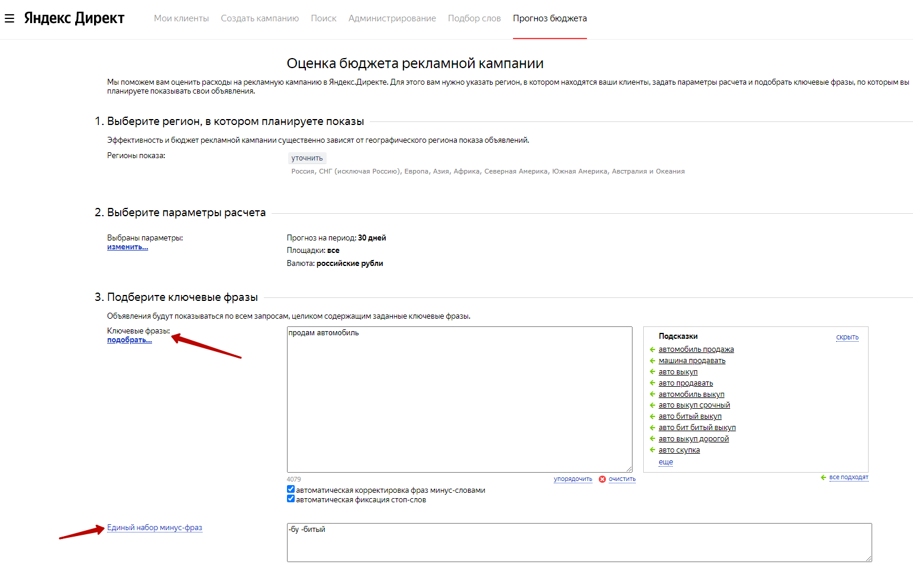Open region selector with уточнить button

point(307,158)
